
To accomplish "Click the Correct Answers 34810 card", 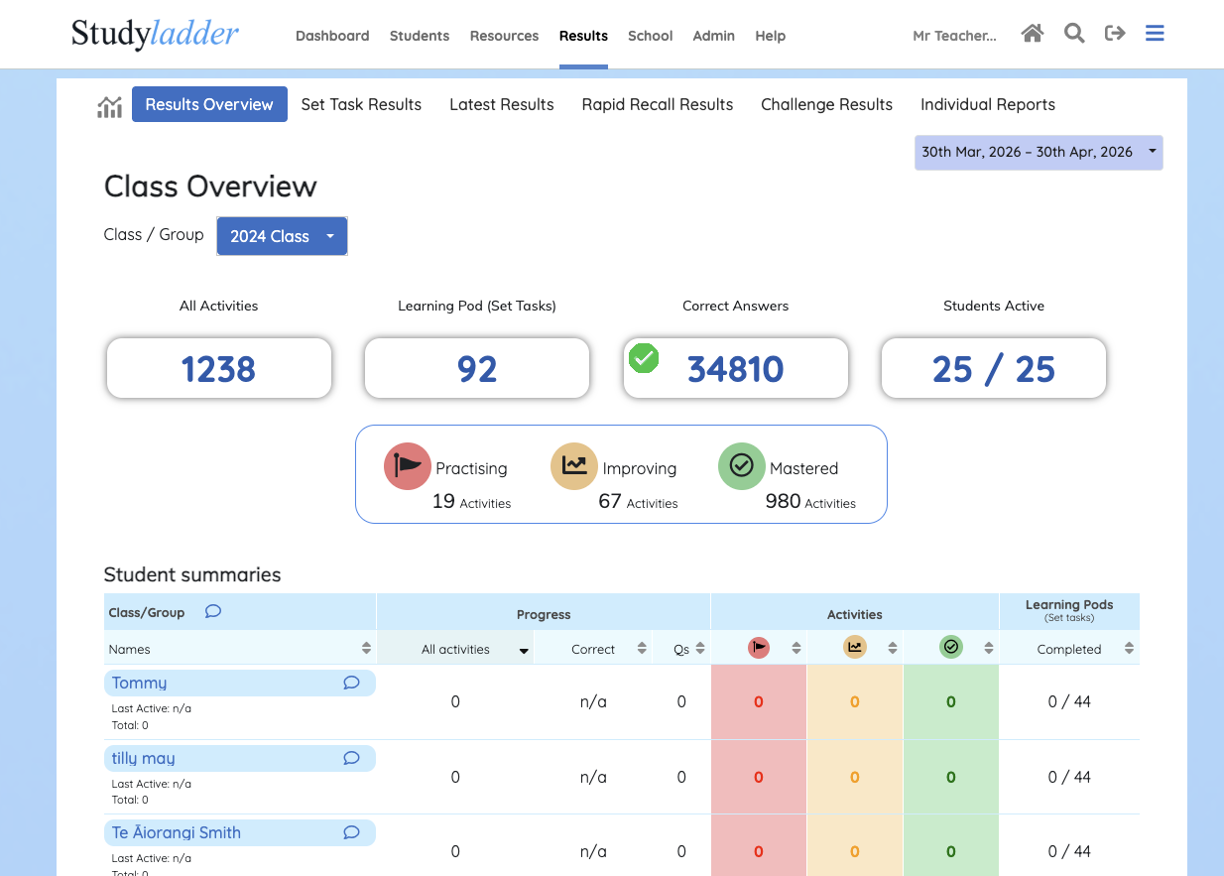I will point(736,368).
